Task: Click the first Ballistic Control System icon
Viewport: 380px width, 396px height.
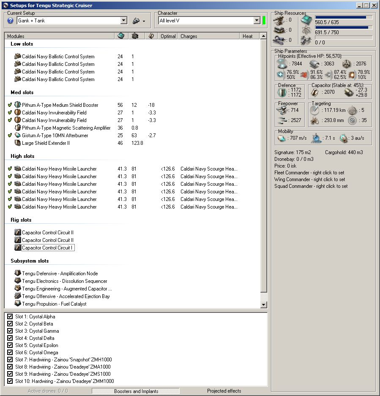Action: point(17,56)
